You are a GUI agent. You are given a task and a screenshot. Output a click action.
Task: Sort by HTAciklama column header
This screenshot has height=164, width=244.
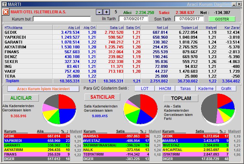[29, 28]
